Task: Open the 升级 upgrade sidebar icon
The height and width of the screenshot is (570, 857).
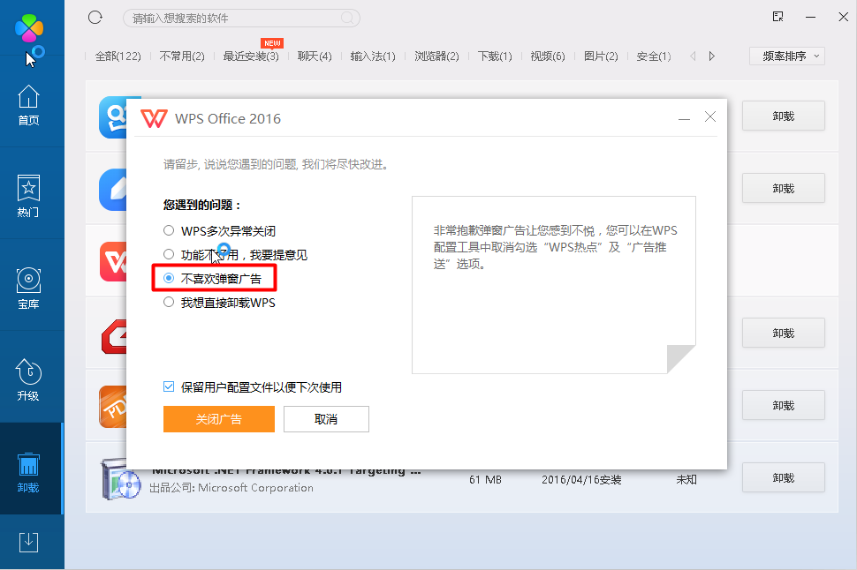Action: coord(28,380)
